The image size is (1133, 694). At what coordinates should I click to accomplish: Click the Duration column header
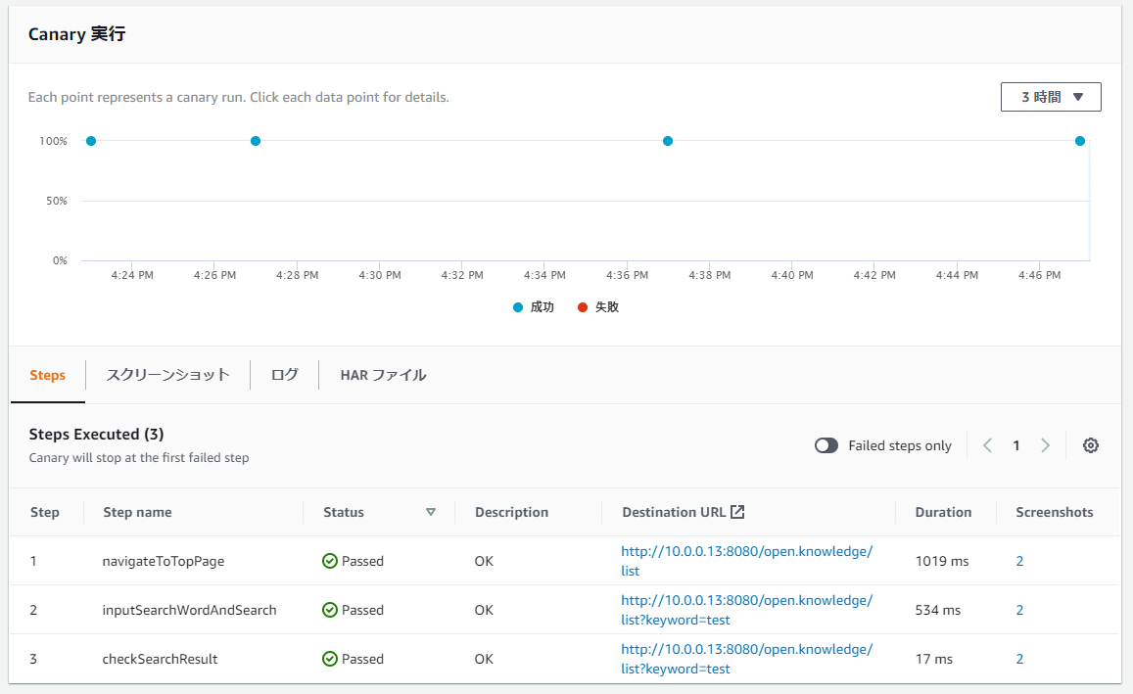pos(943,512)
